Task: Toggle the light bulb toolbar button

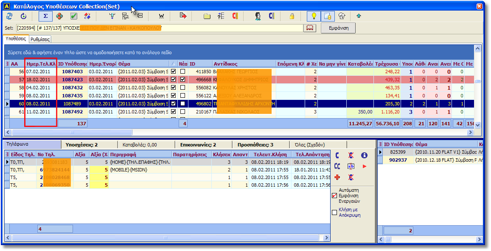Action: point(314,16)
